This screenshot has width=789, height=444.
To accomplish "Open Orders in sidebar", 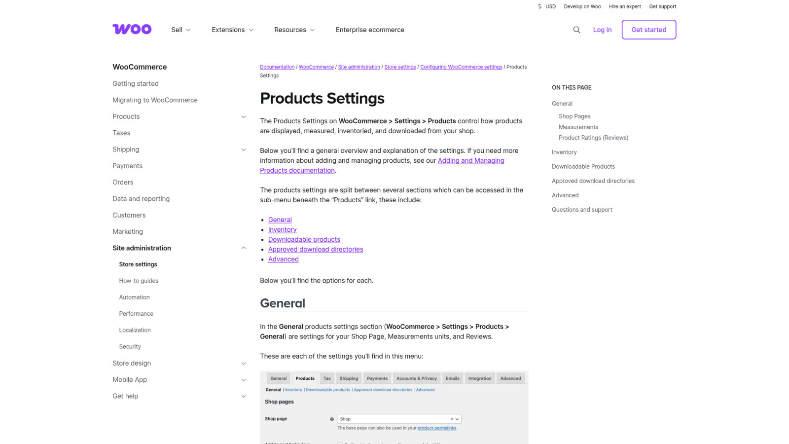I will tap(123, 182).
